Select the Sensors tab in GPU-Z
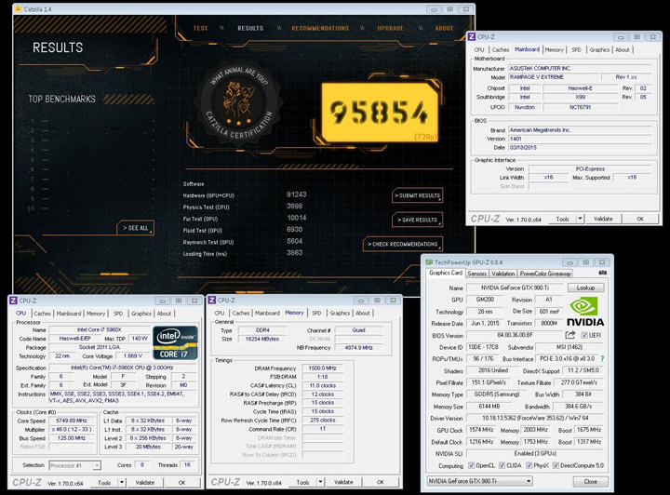Viewport: 670px width, 495px height. tap(476, 274)
